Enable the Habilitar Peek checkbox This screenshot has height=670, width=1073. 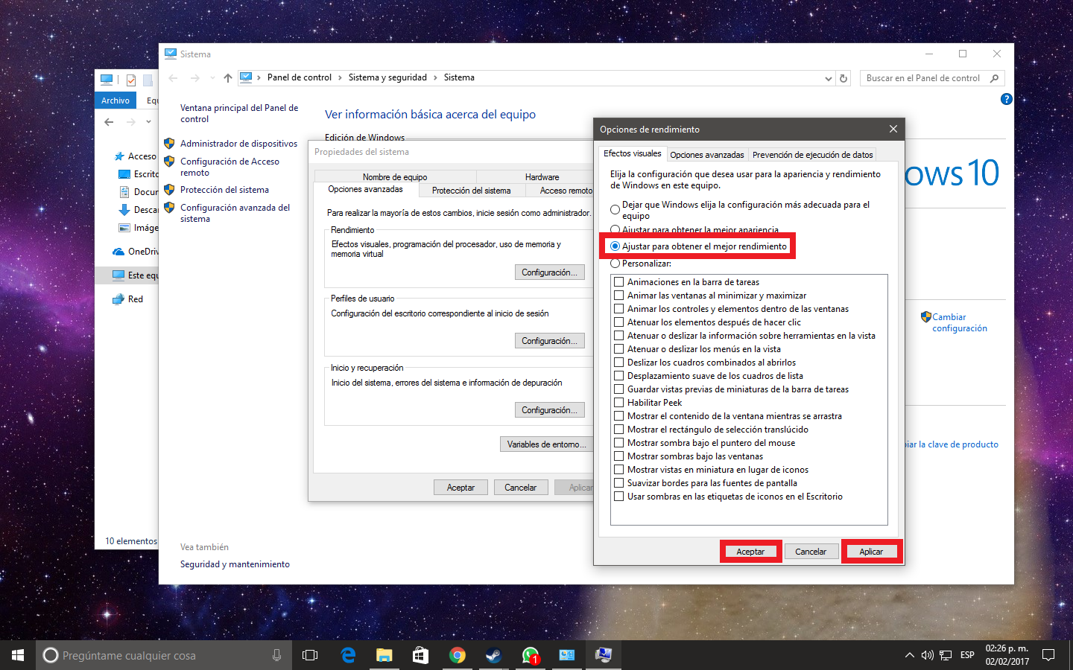point(618,403)
